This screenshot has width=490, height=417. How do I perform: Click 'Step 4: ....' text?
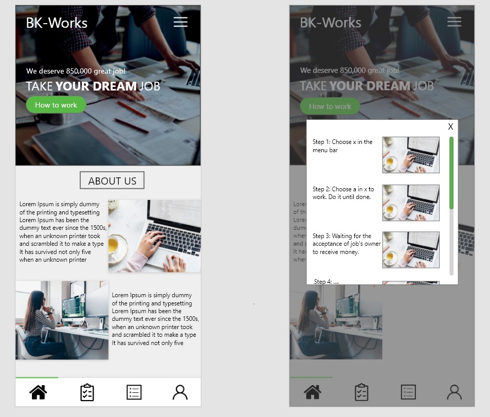(x=326, y=282)
